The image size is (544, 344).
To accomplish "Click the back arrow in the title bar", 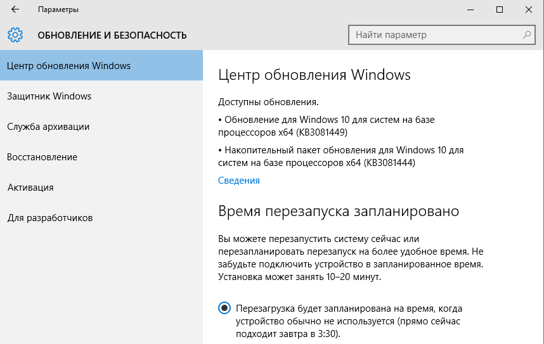I will (x=15, y=10).
